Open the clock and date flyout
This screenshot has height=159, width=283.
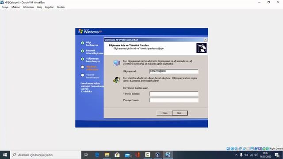(x=265, y=155)
